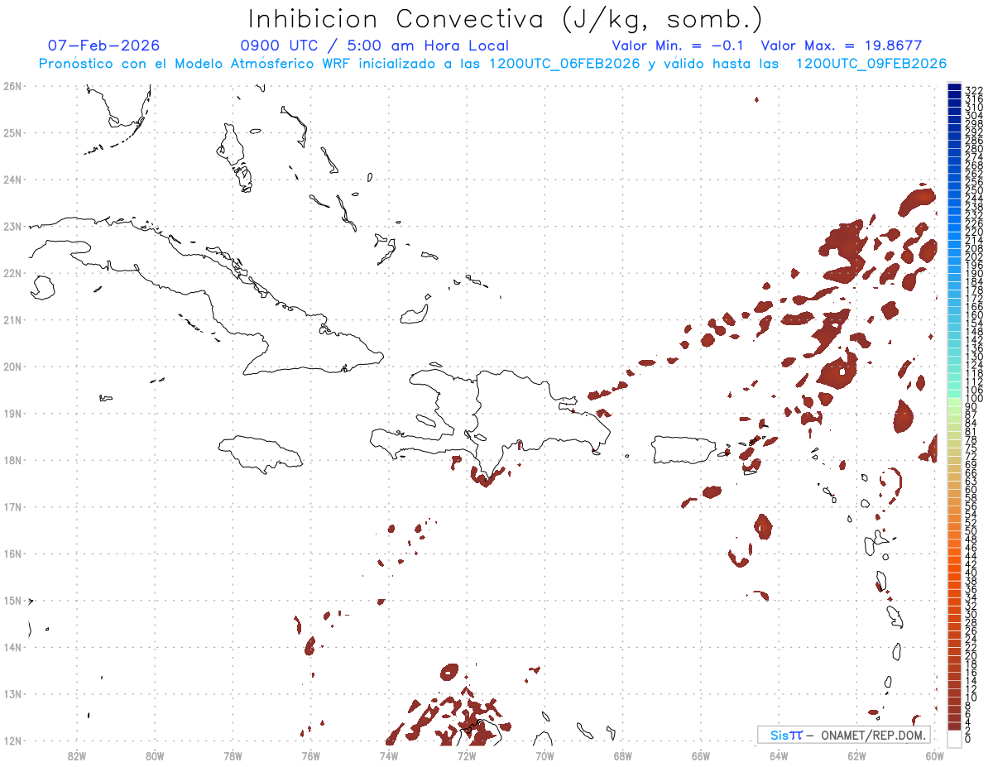Viewport: 993px width, 767px height.
Task: Click the '78W' longitude label
Action: [233, 755]
